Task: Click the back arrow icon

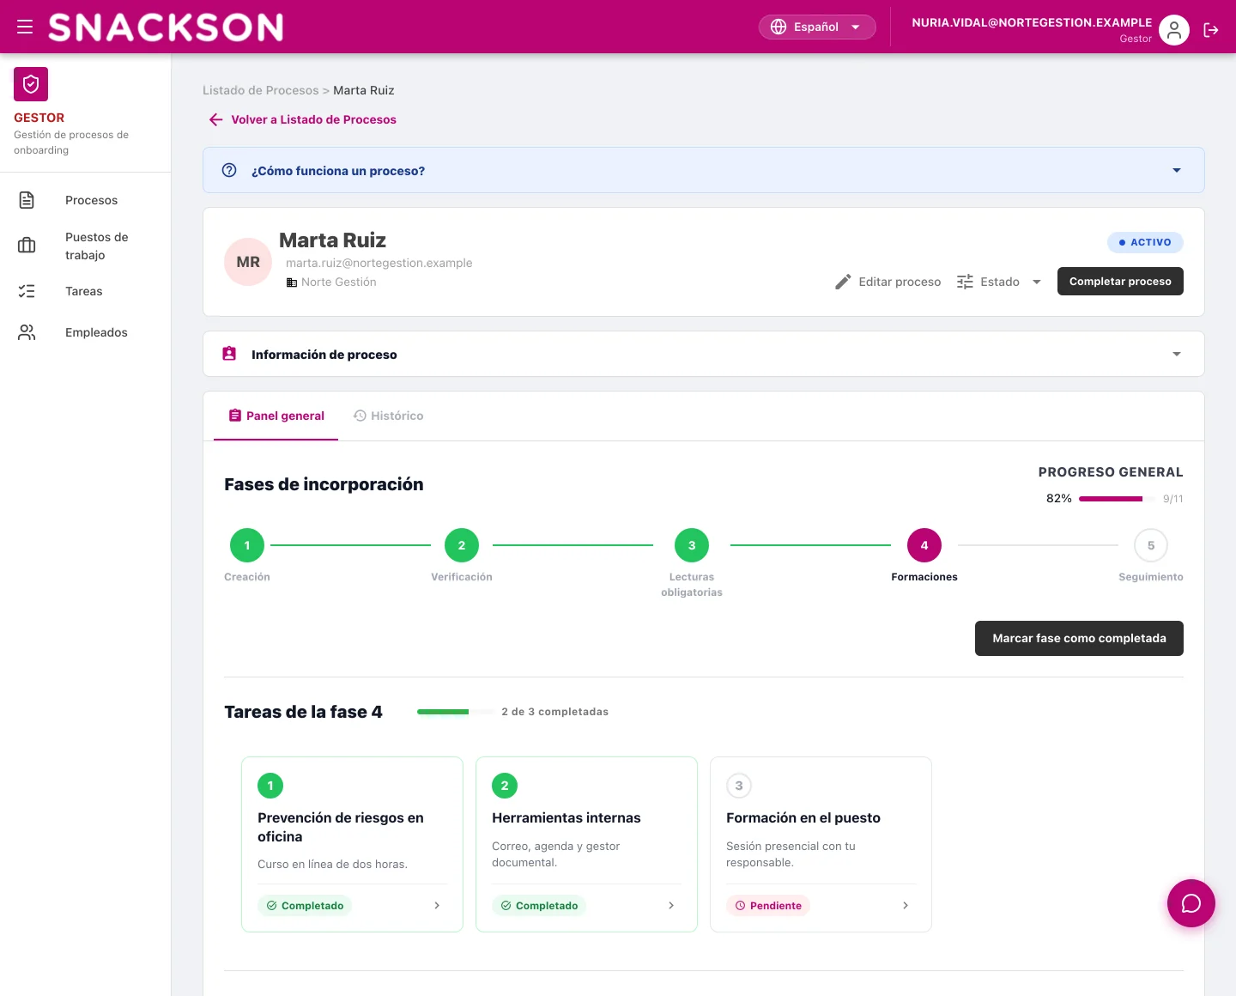Action: (x=215, y=119)
